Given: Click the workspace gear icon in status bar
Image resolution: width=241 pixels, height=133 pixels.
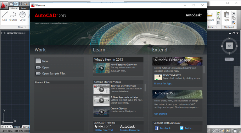Looking at the screenshot, I should tap(214, 131).
